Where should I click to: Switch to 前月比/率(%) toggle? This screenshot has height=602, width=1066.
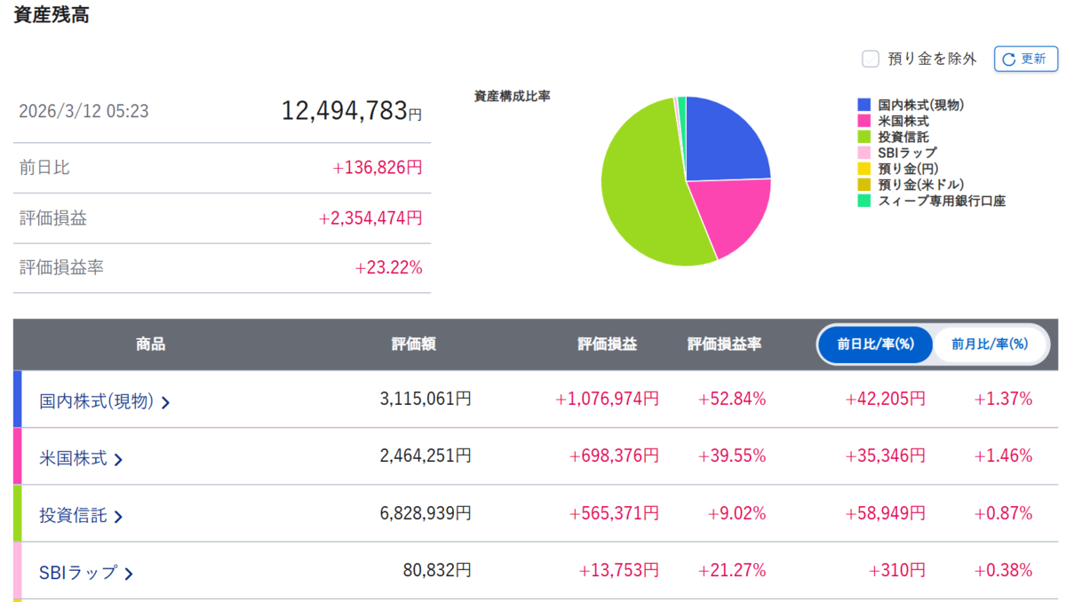click(x=990, y=345)
